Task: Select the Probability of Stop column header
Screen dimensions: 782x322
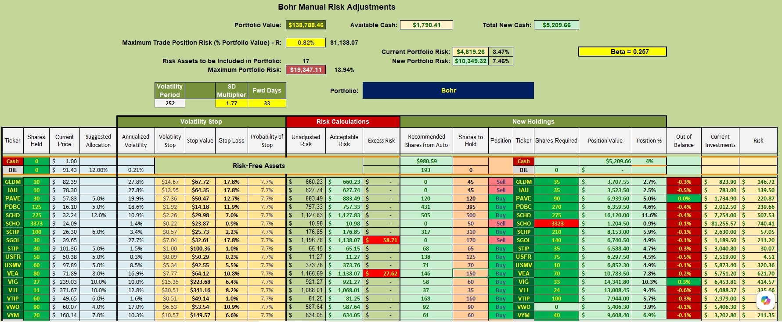Action: pyautogui.click(x=267, y=141)
